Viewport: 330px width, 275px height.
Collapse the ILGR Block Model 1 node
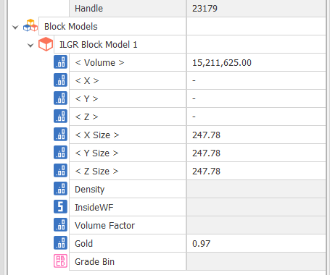point(30,45)
